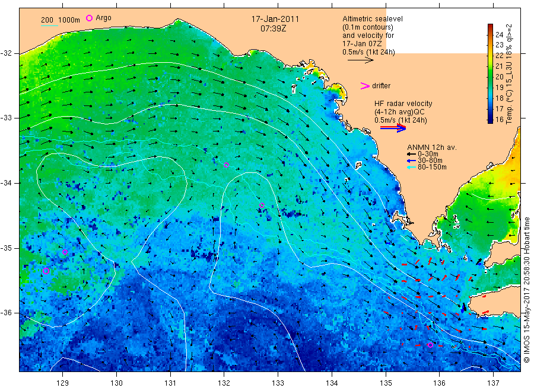Click the 132 longitude axis label
The image size is (534, 391).
coord(224,383)
